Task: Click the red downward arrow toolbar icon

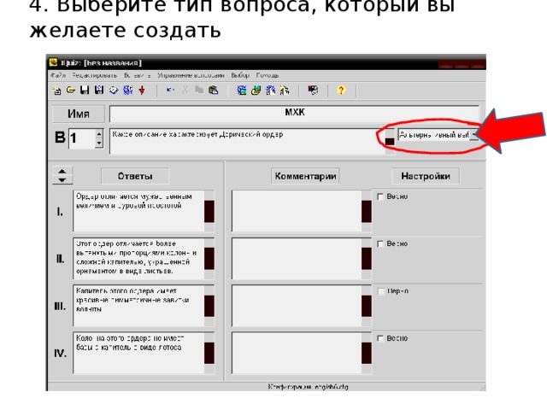Action: click(142, 91)
